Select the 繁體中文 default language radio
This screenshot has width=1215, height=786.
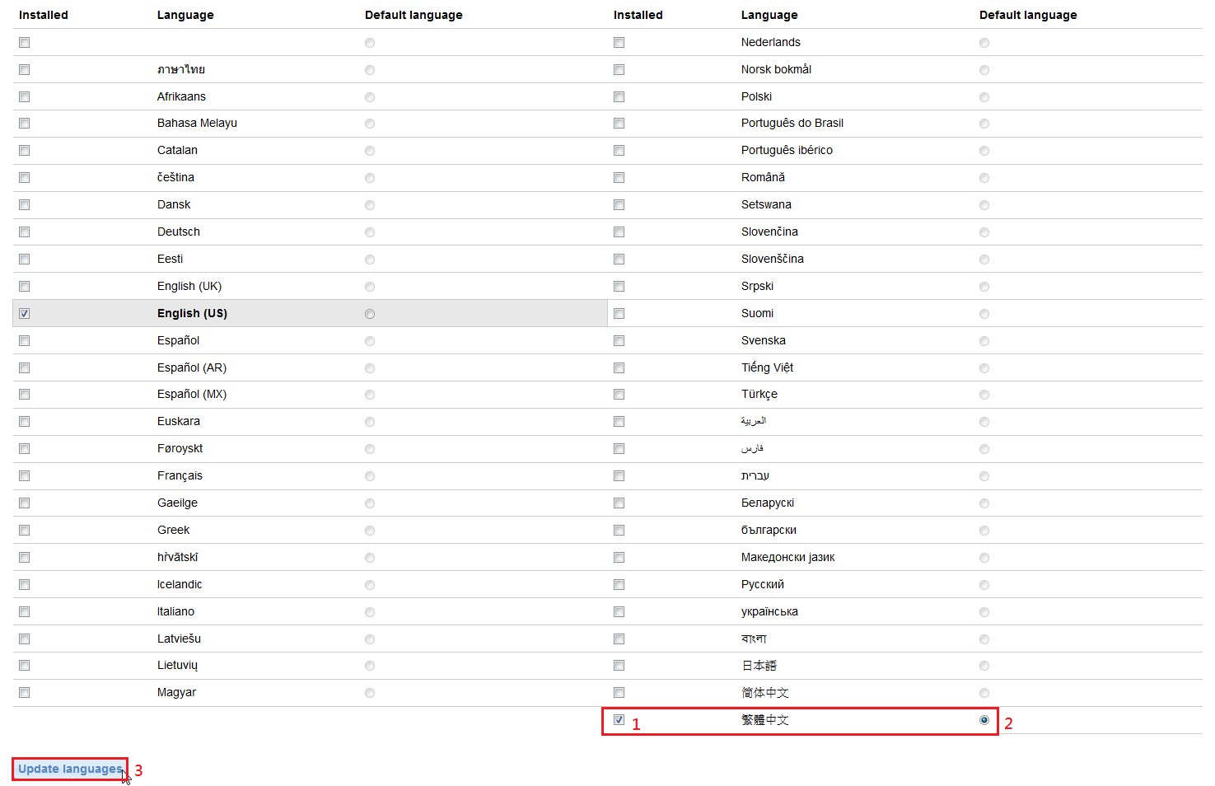tap(984, 720)
